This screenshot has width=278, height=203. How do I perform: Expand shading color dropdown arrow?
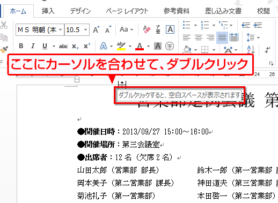pos(195,50)
